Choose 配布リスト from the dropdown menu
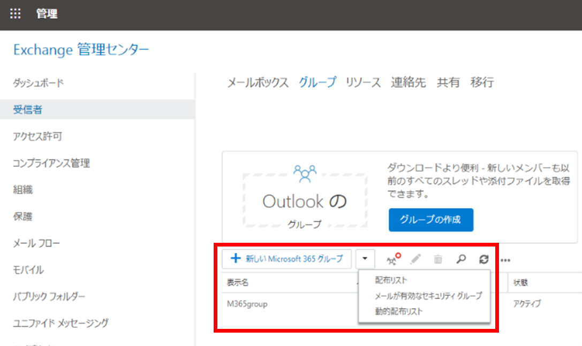Image resolution: width=582 pixels, height=346 pixels. pyautogui.click(x=391, y=280)
